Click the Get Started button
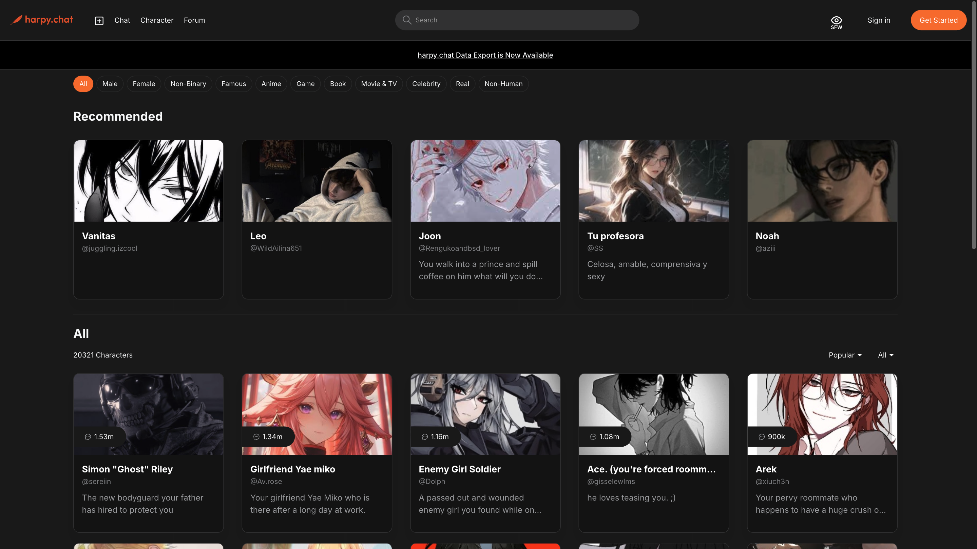The height and width of the screenshot is (549, 977). pos(938,20)
